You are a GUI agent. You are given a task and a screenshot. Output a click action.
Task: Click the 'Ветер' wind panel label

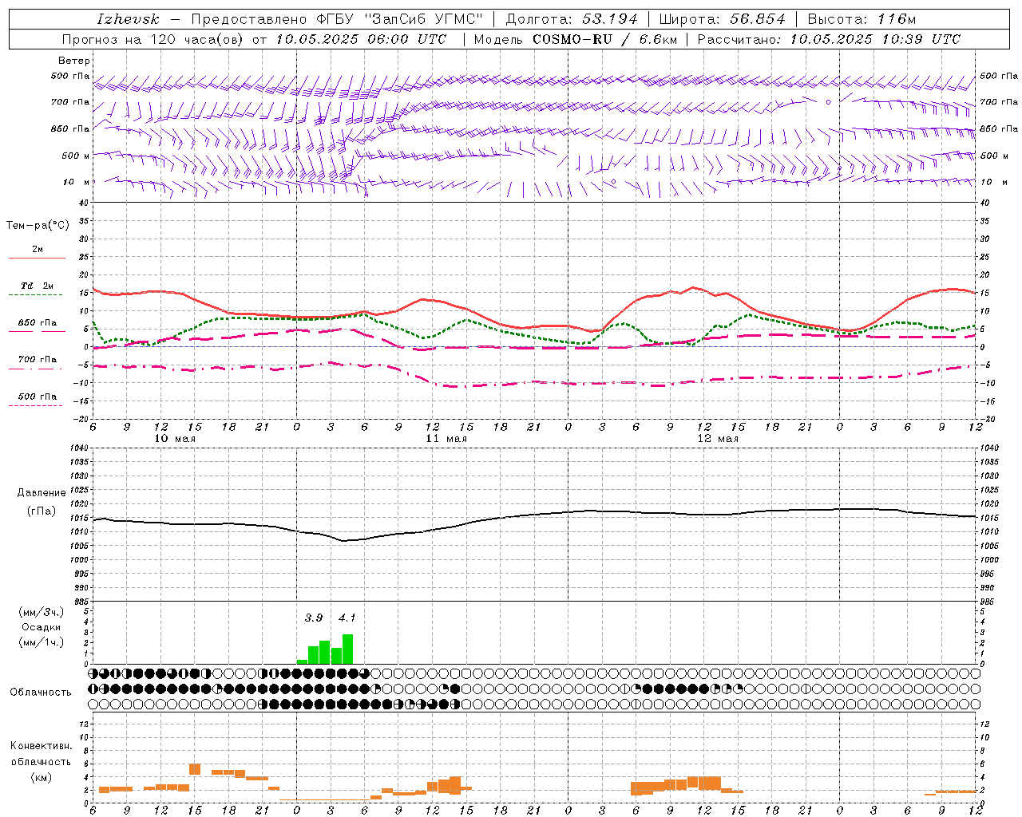tap(74, 61)
